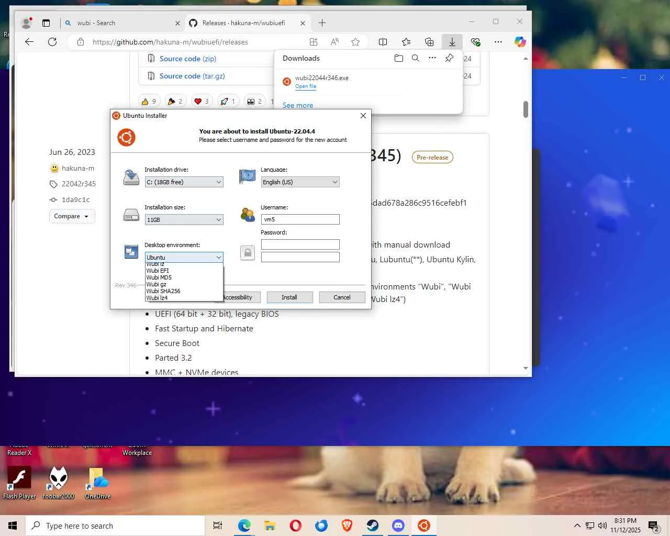Open a new browser tab
670x536 pixels.
(322, 23)
